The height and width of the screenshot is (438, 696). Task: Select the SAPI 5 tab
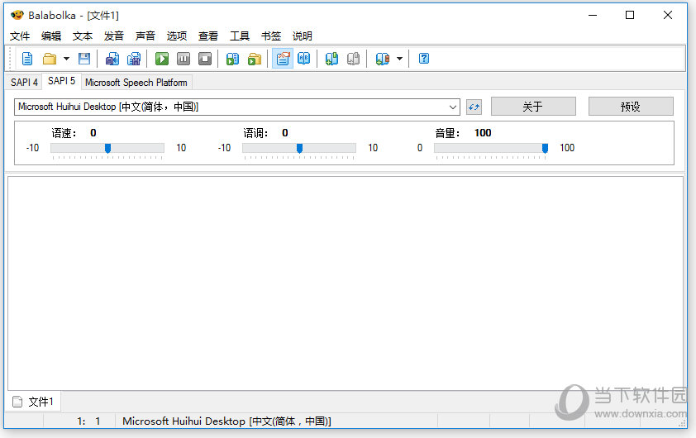(62, 81)
